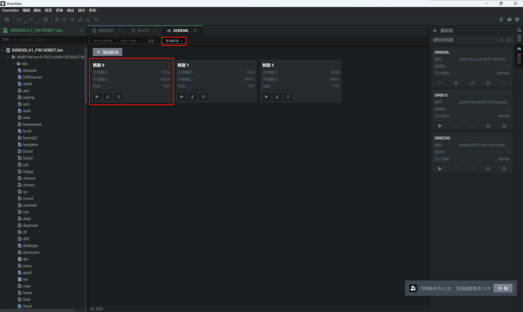Power off the DIR830L virtual machine

[456, 83]
